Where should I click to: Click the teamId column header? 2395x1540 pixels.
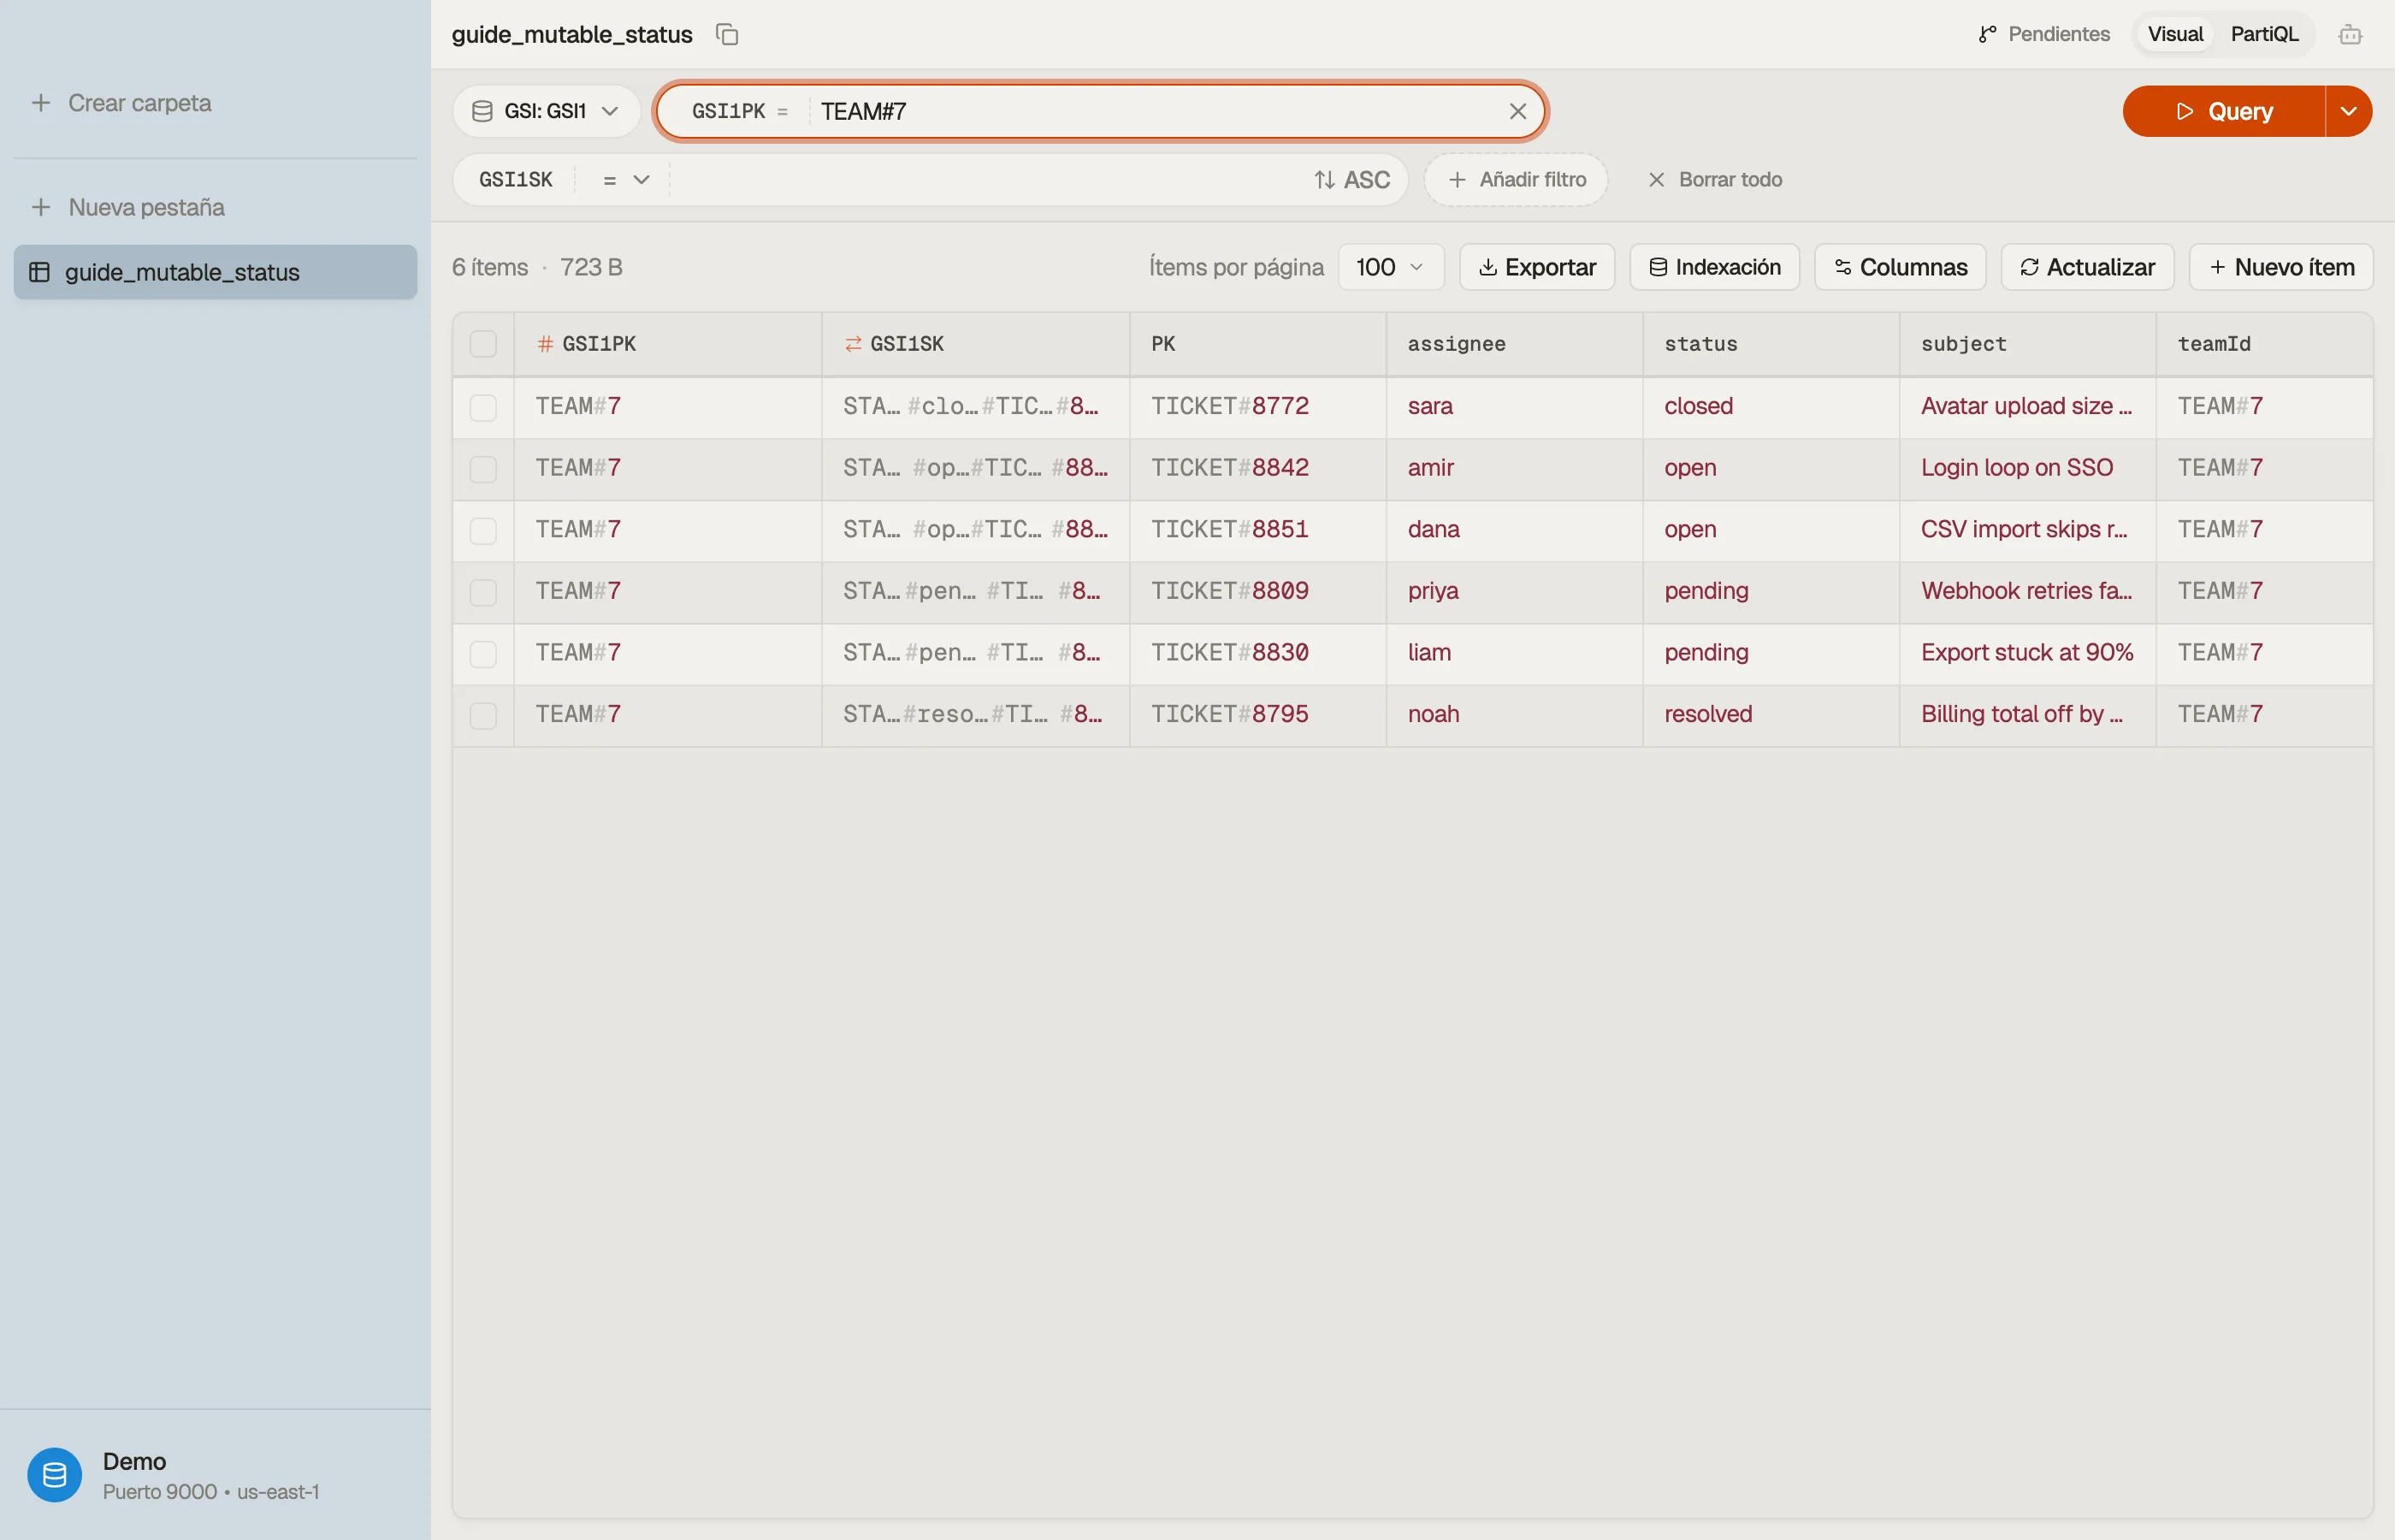2264,344
